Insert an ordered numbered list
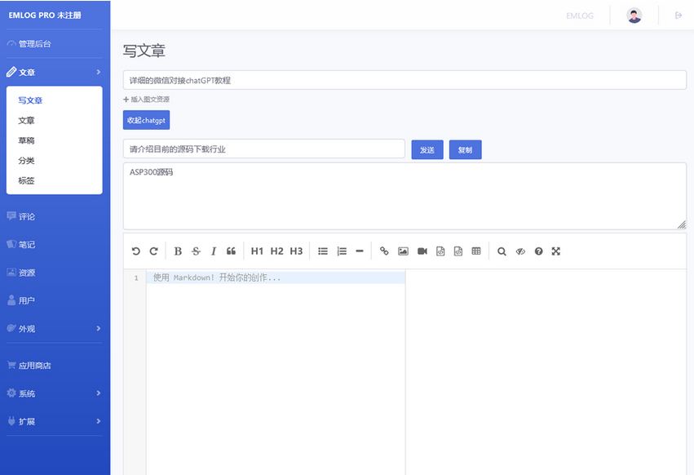 (x=342, y=251)
